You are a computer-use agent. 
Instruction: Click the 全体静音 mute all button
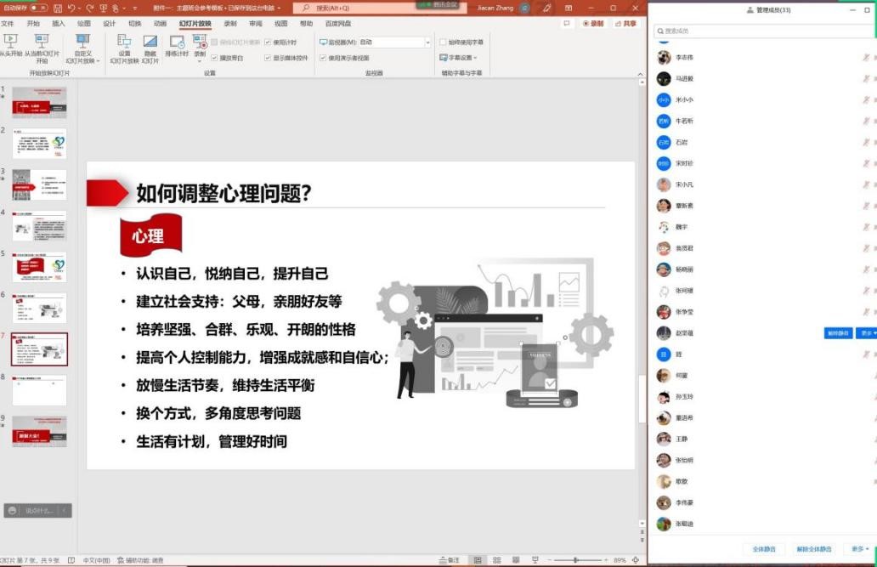click(763, 549)
